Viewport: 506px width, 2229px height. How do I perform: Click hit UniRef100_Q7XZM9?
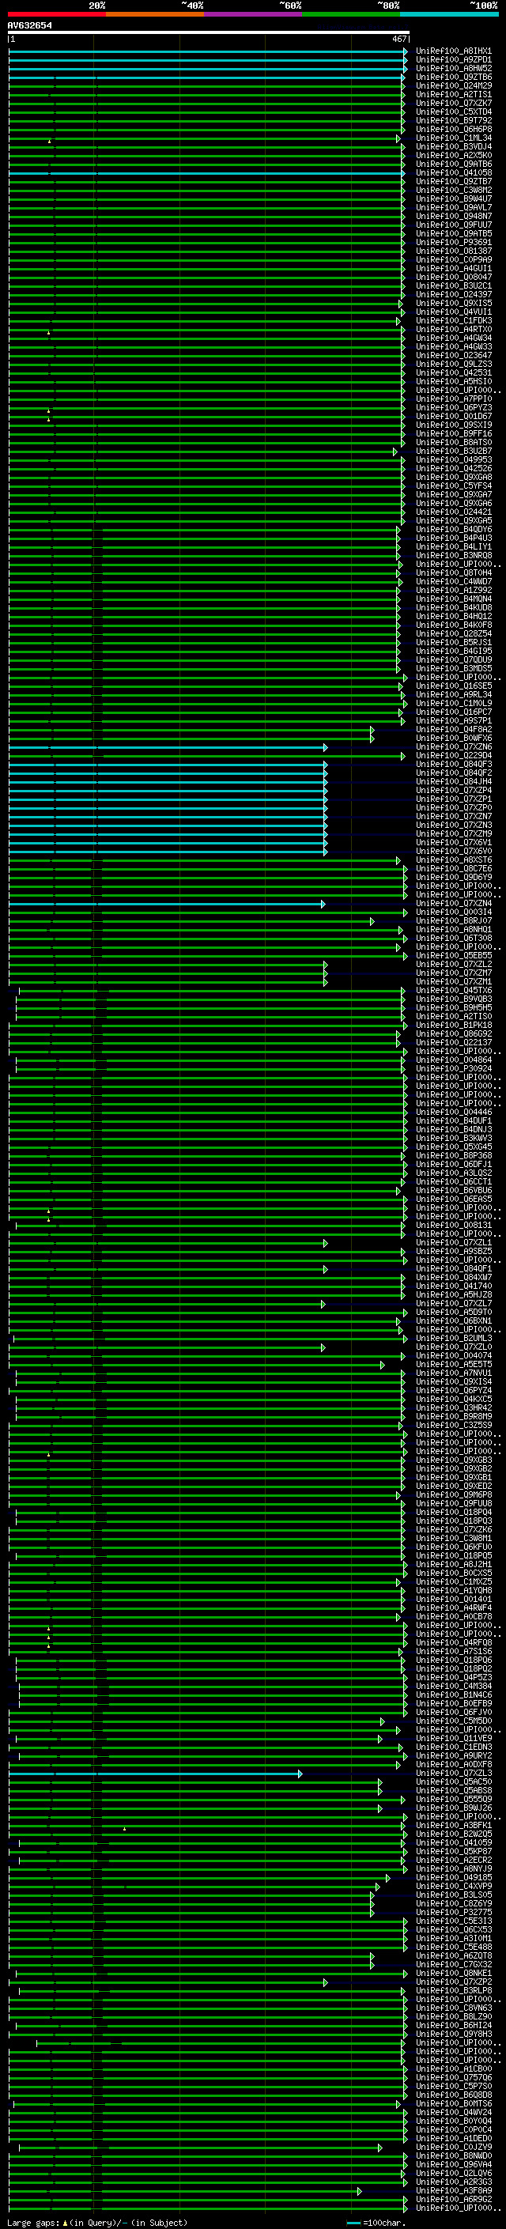coord(453,833)
